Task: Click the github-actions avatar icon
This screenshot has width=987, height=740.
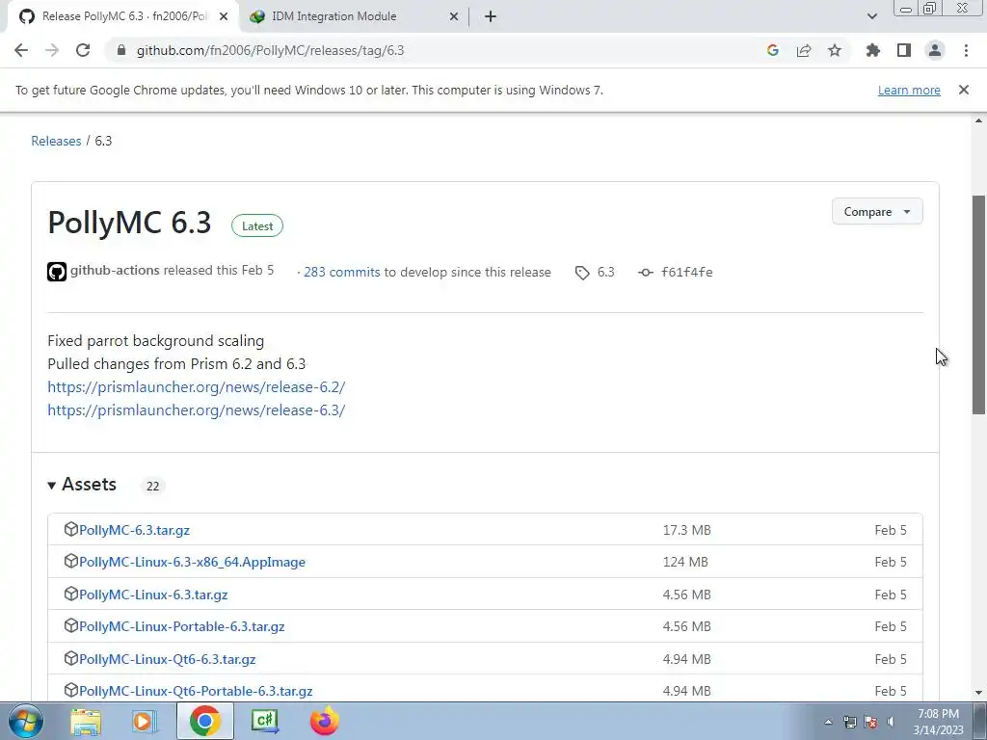Action: (x=57, y=272)
